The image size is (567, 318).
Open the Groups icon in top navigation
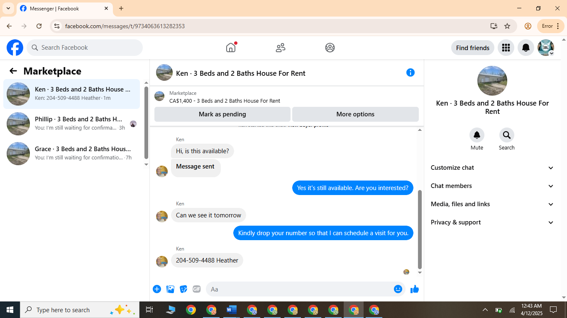[330, 48]
